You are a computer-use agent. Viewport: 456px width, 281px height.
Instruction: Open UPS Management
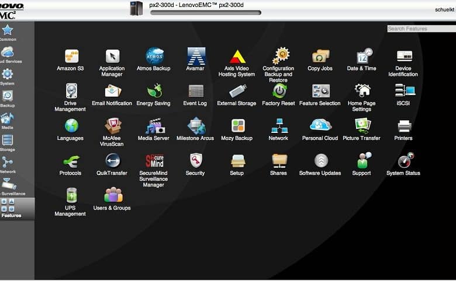(x=70, y=202)
